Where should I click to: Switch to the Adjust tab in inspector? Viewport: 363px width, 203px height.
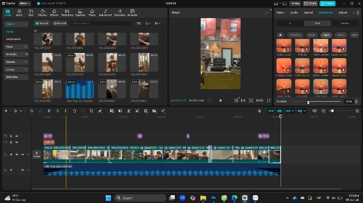pos(343,12)
